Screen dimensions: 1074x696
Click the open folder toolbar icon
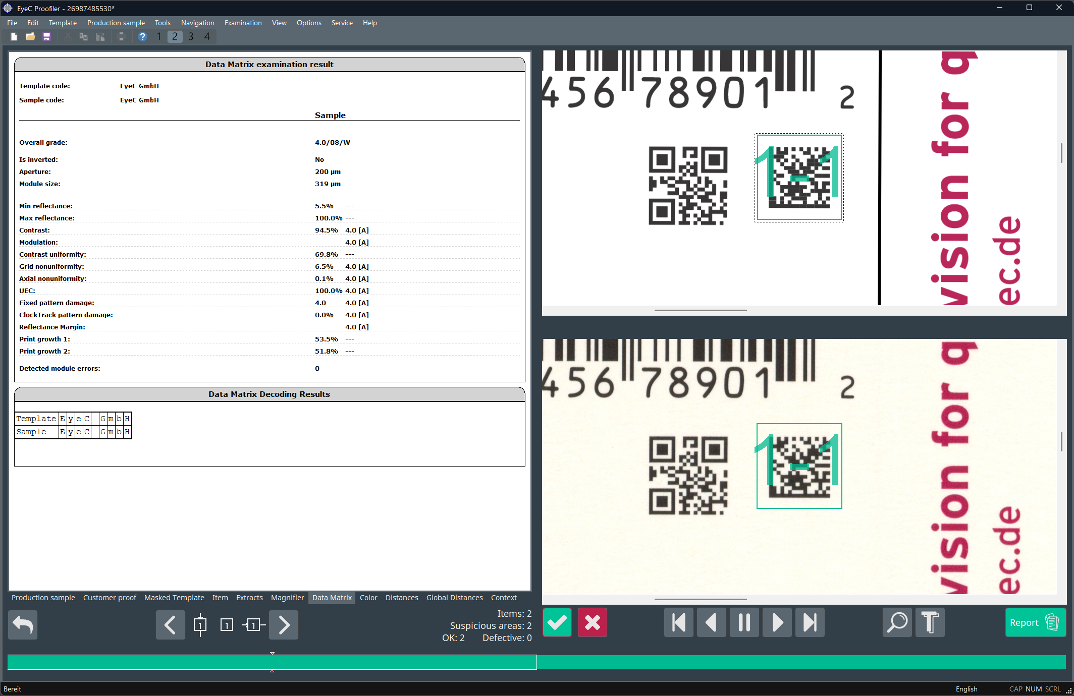click(30, 37)
